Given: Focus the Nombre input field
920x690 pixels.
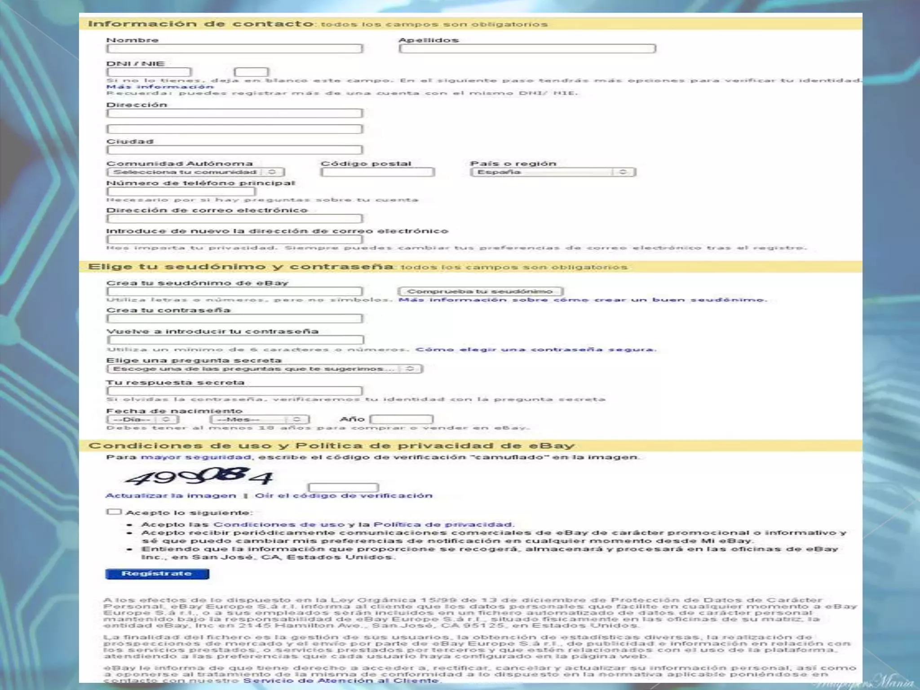Looking at the screenshot, I should pyautogui.click(x=234, y=49).
